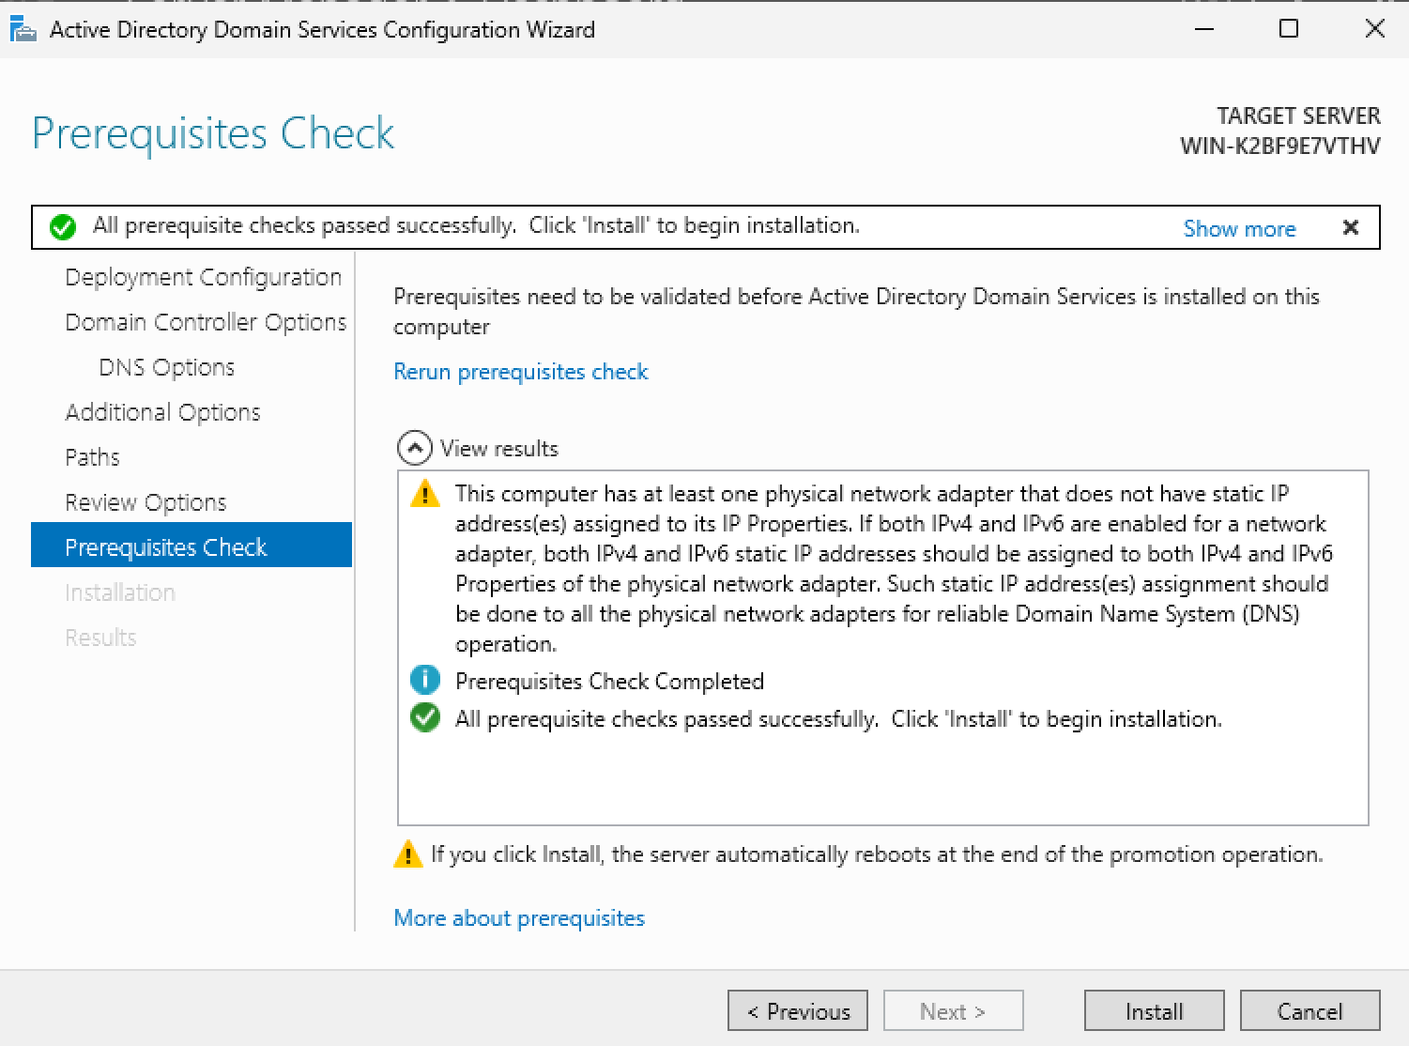Click the reboot warning triangle icon
The height and width of the screenshot is (1046, 1409).
[408, 854]
